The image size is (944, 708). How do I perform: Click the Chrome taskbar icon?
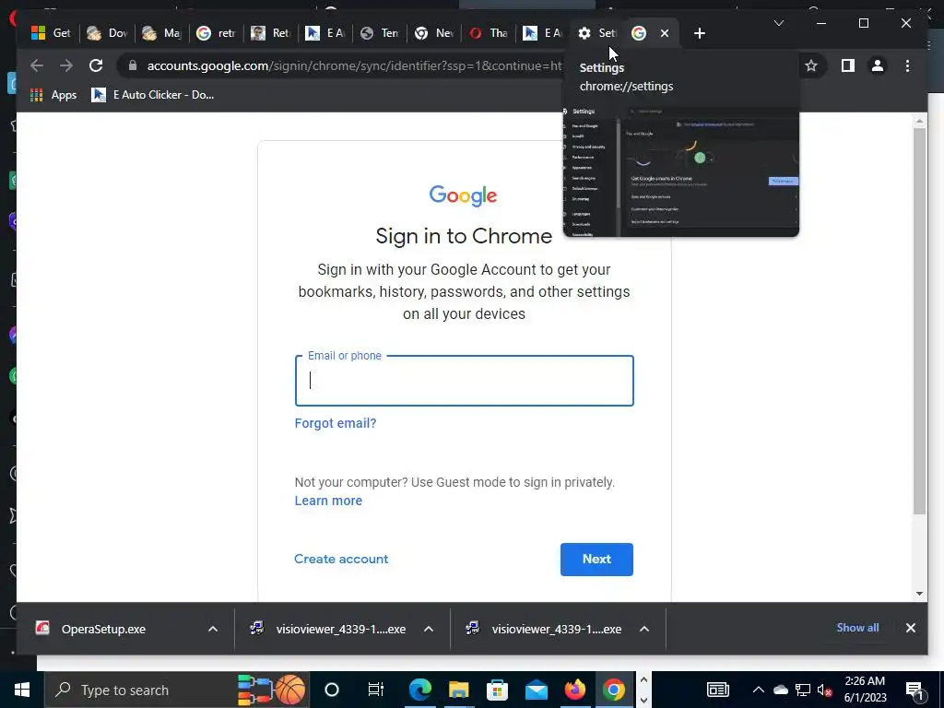click(x=613, y=690)
